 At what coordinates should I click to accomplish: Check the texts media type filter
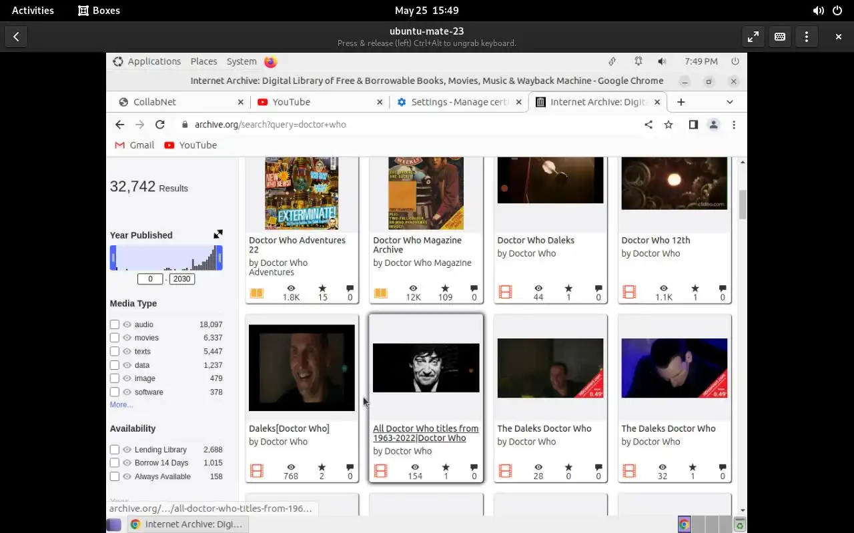(x=115, y=351)
